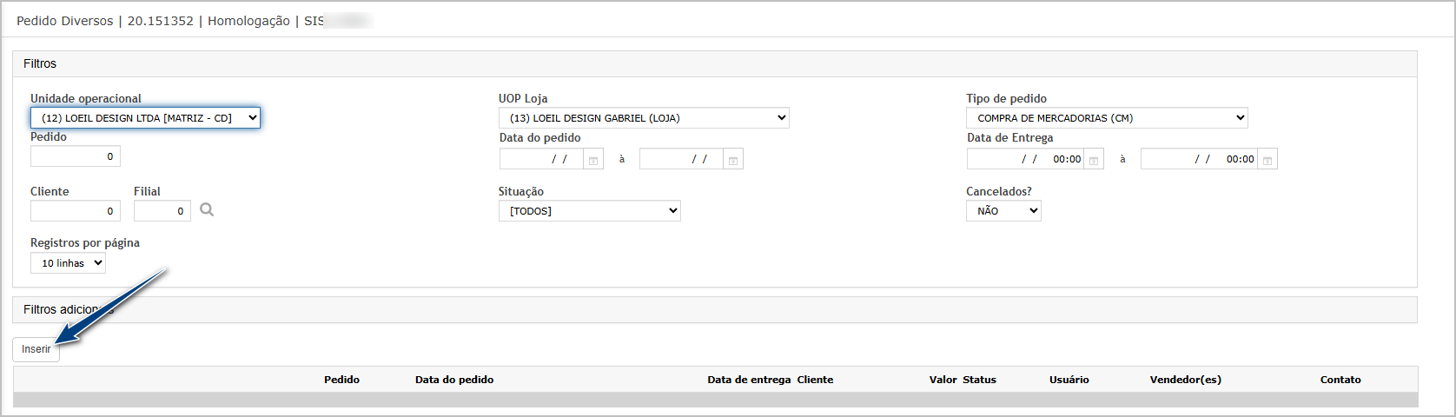1456x417 pixels.
Task: Click the Inserir button
Action: 36,349
